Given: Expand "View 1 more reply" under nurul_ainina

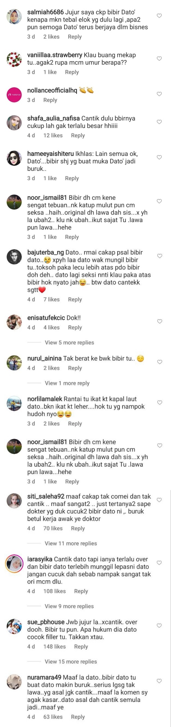Looking at the screenshot, I should point(67,383).
